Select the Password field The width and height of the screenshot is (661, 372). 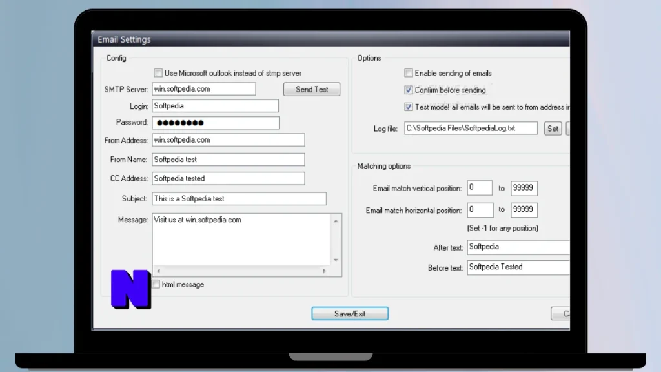click(x=216, y=123)
